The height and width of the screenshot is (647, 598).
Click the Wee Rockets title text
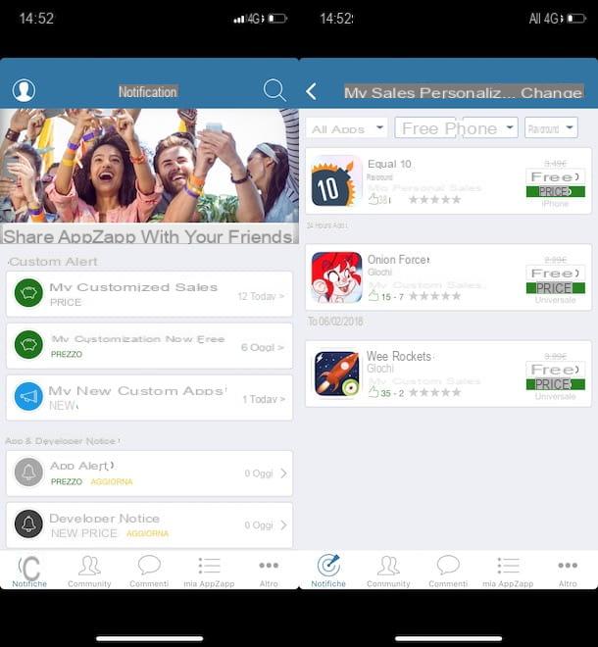(x=399, y=356)
